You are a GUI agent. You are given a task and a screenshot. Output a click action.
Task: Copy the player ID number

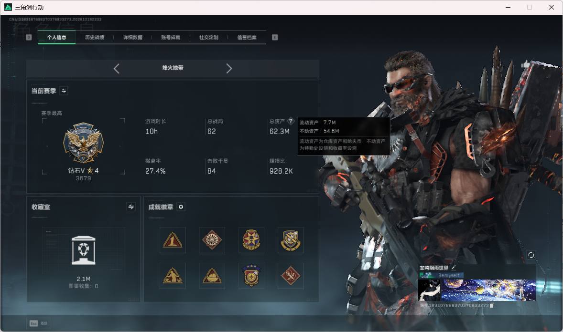pyautogui.click(x=492, y=305)
